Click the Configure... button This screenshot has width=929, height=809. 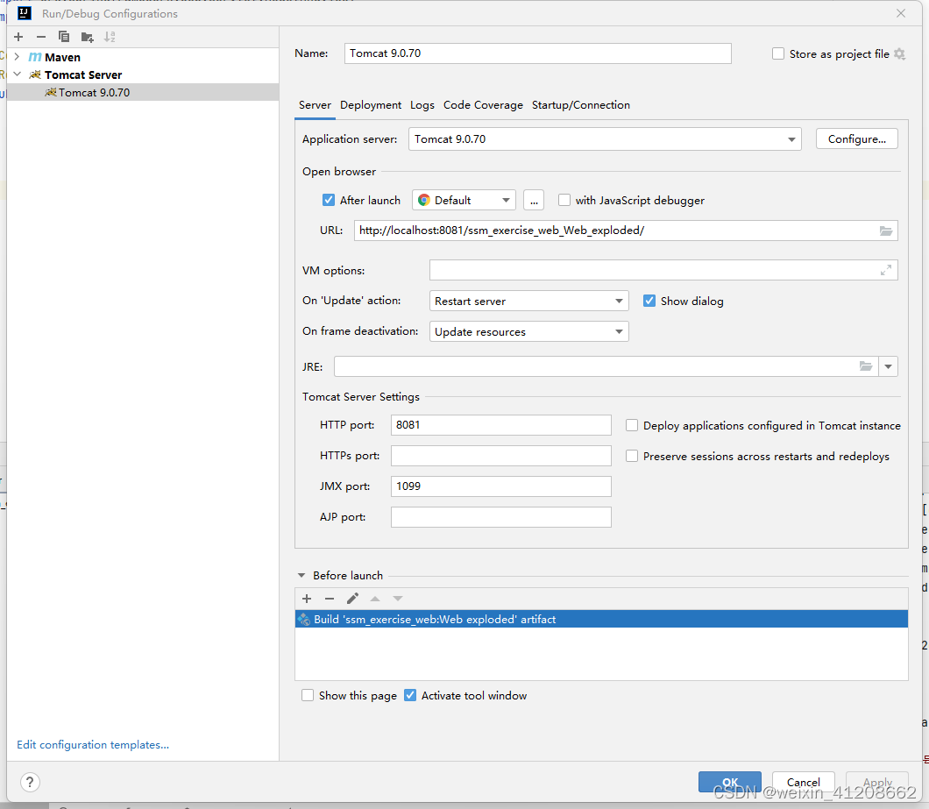pos(857,138)
